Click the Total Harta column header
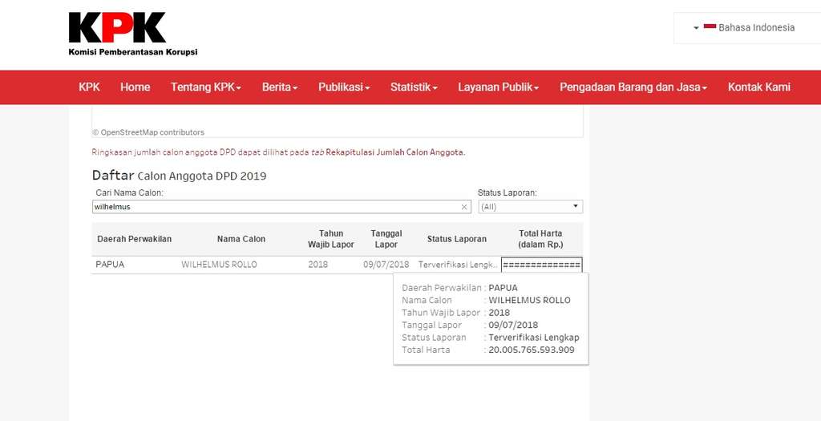This screenshot has height=421, width=821. point(540,239)
